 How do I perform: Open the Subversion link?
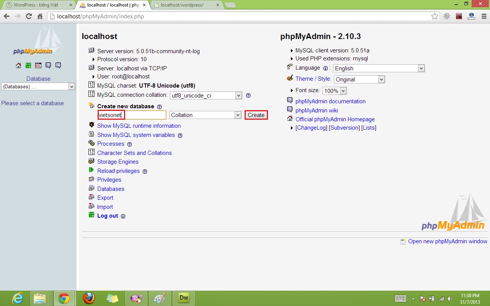coord(344,128)
